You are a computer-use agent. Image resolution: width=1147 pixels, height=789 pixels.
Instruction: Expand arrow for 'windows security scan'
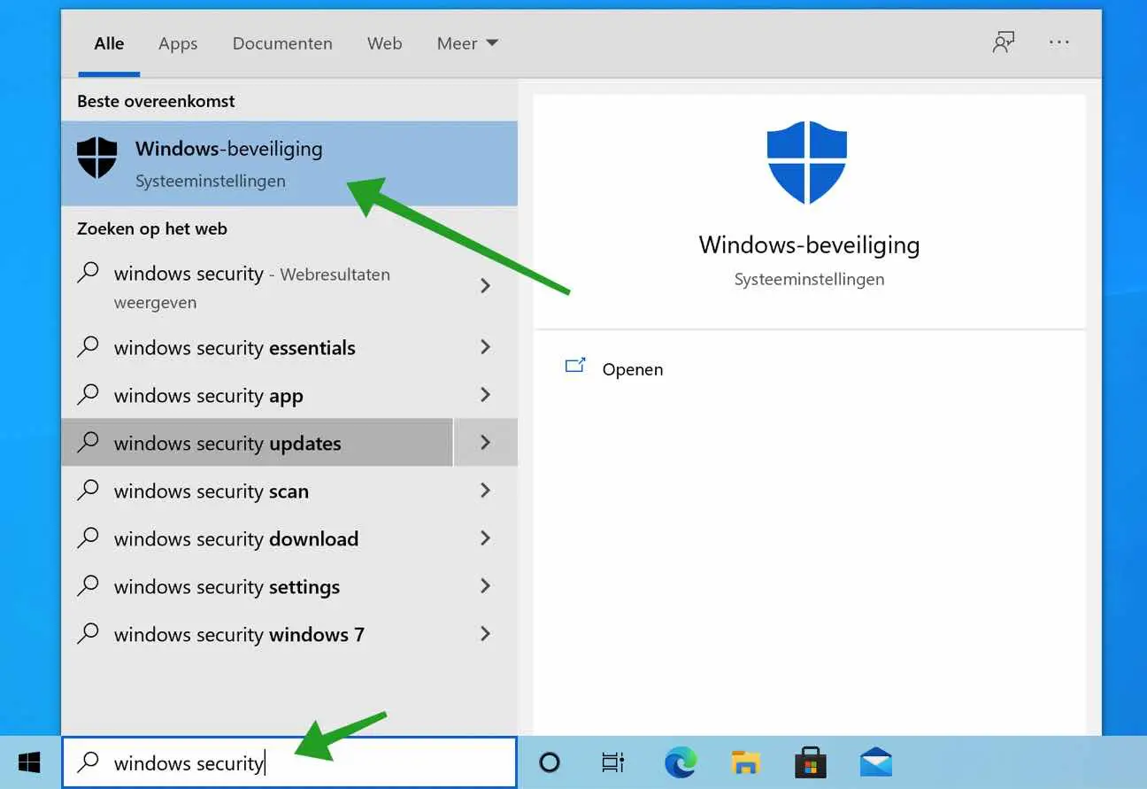pyautogui.click(x=485, y=491)
